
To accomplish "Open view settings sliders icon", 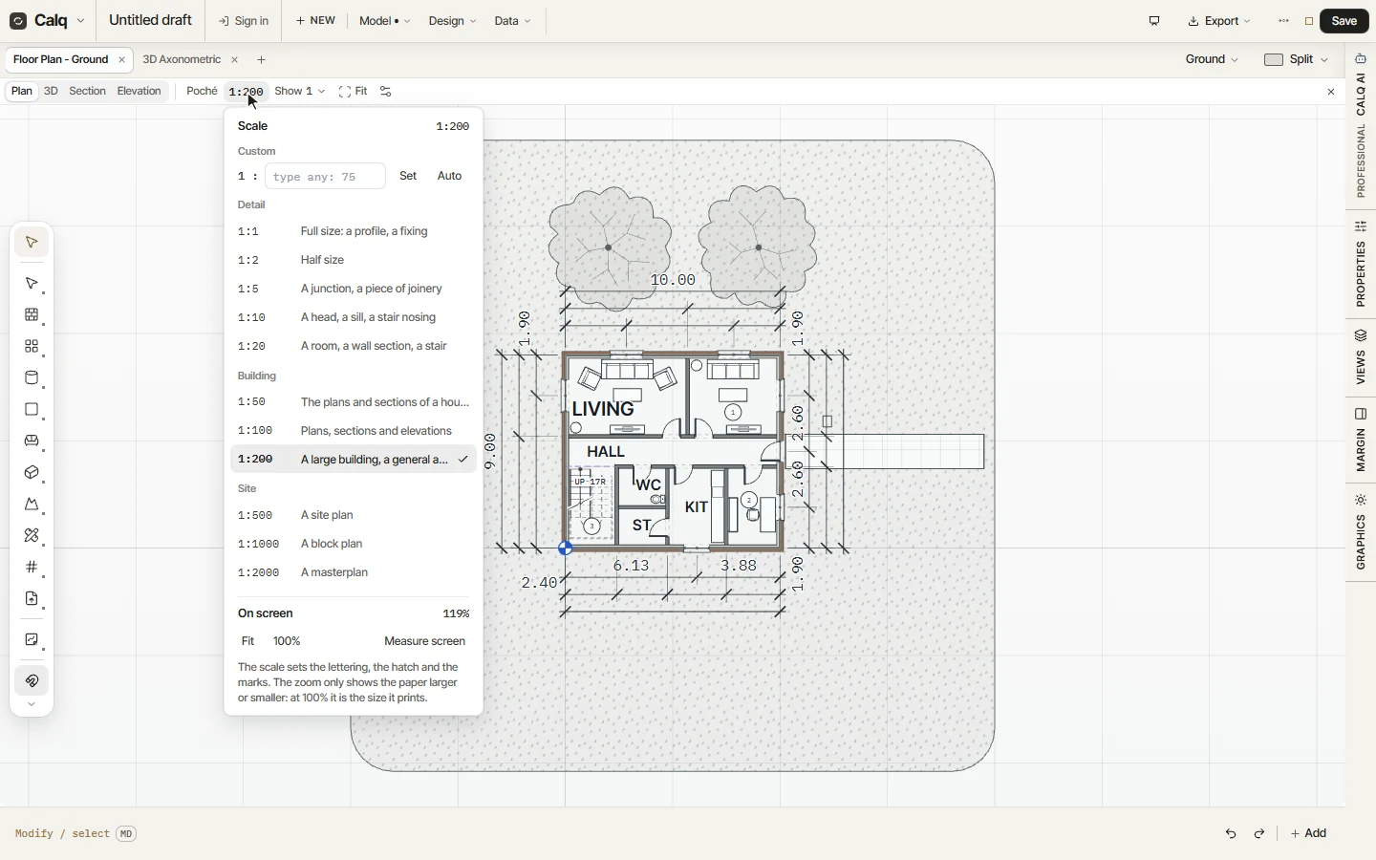I will point(387,92).
